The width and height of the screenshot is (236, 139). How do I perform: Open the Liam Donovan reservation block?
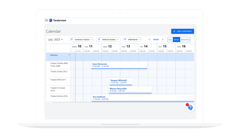pos(119,65)
